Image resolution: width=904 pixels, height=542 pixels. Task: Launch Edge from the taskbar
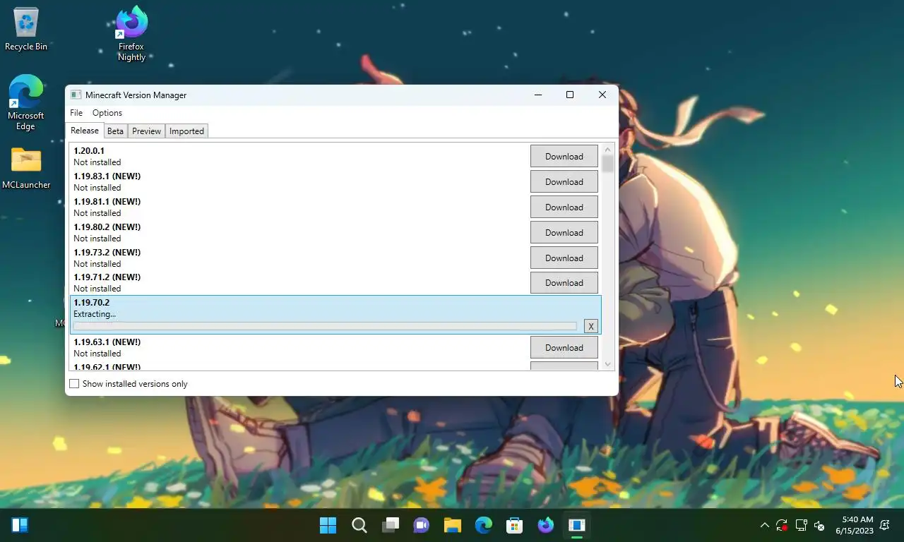coord(484,525)
